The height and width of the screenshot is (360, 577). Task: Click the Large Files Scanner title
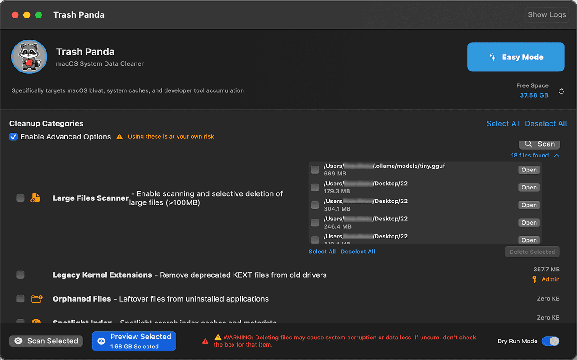91,198
